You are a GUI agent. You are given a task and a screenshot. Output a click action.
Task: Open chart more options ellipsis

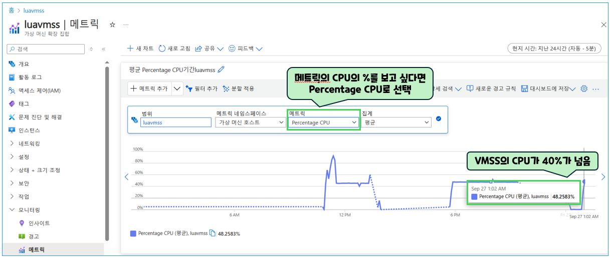tap(595, 88)
